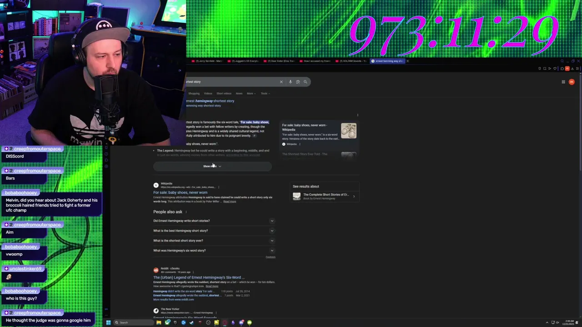The height and width of the screenshot is (327, 582).
Task: Switch to the Jerry Seinfeld YouTube tab
Action: (207, 61)
